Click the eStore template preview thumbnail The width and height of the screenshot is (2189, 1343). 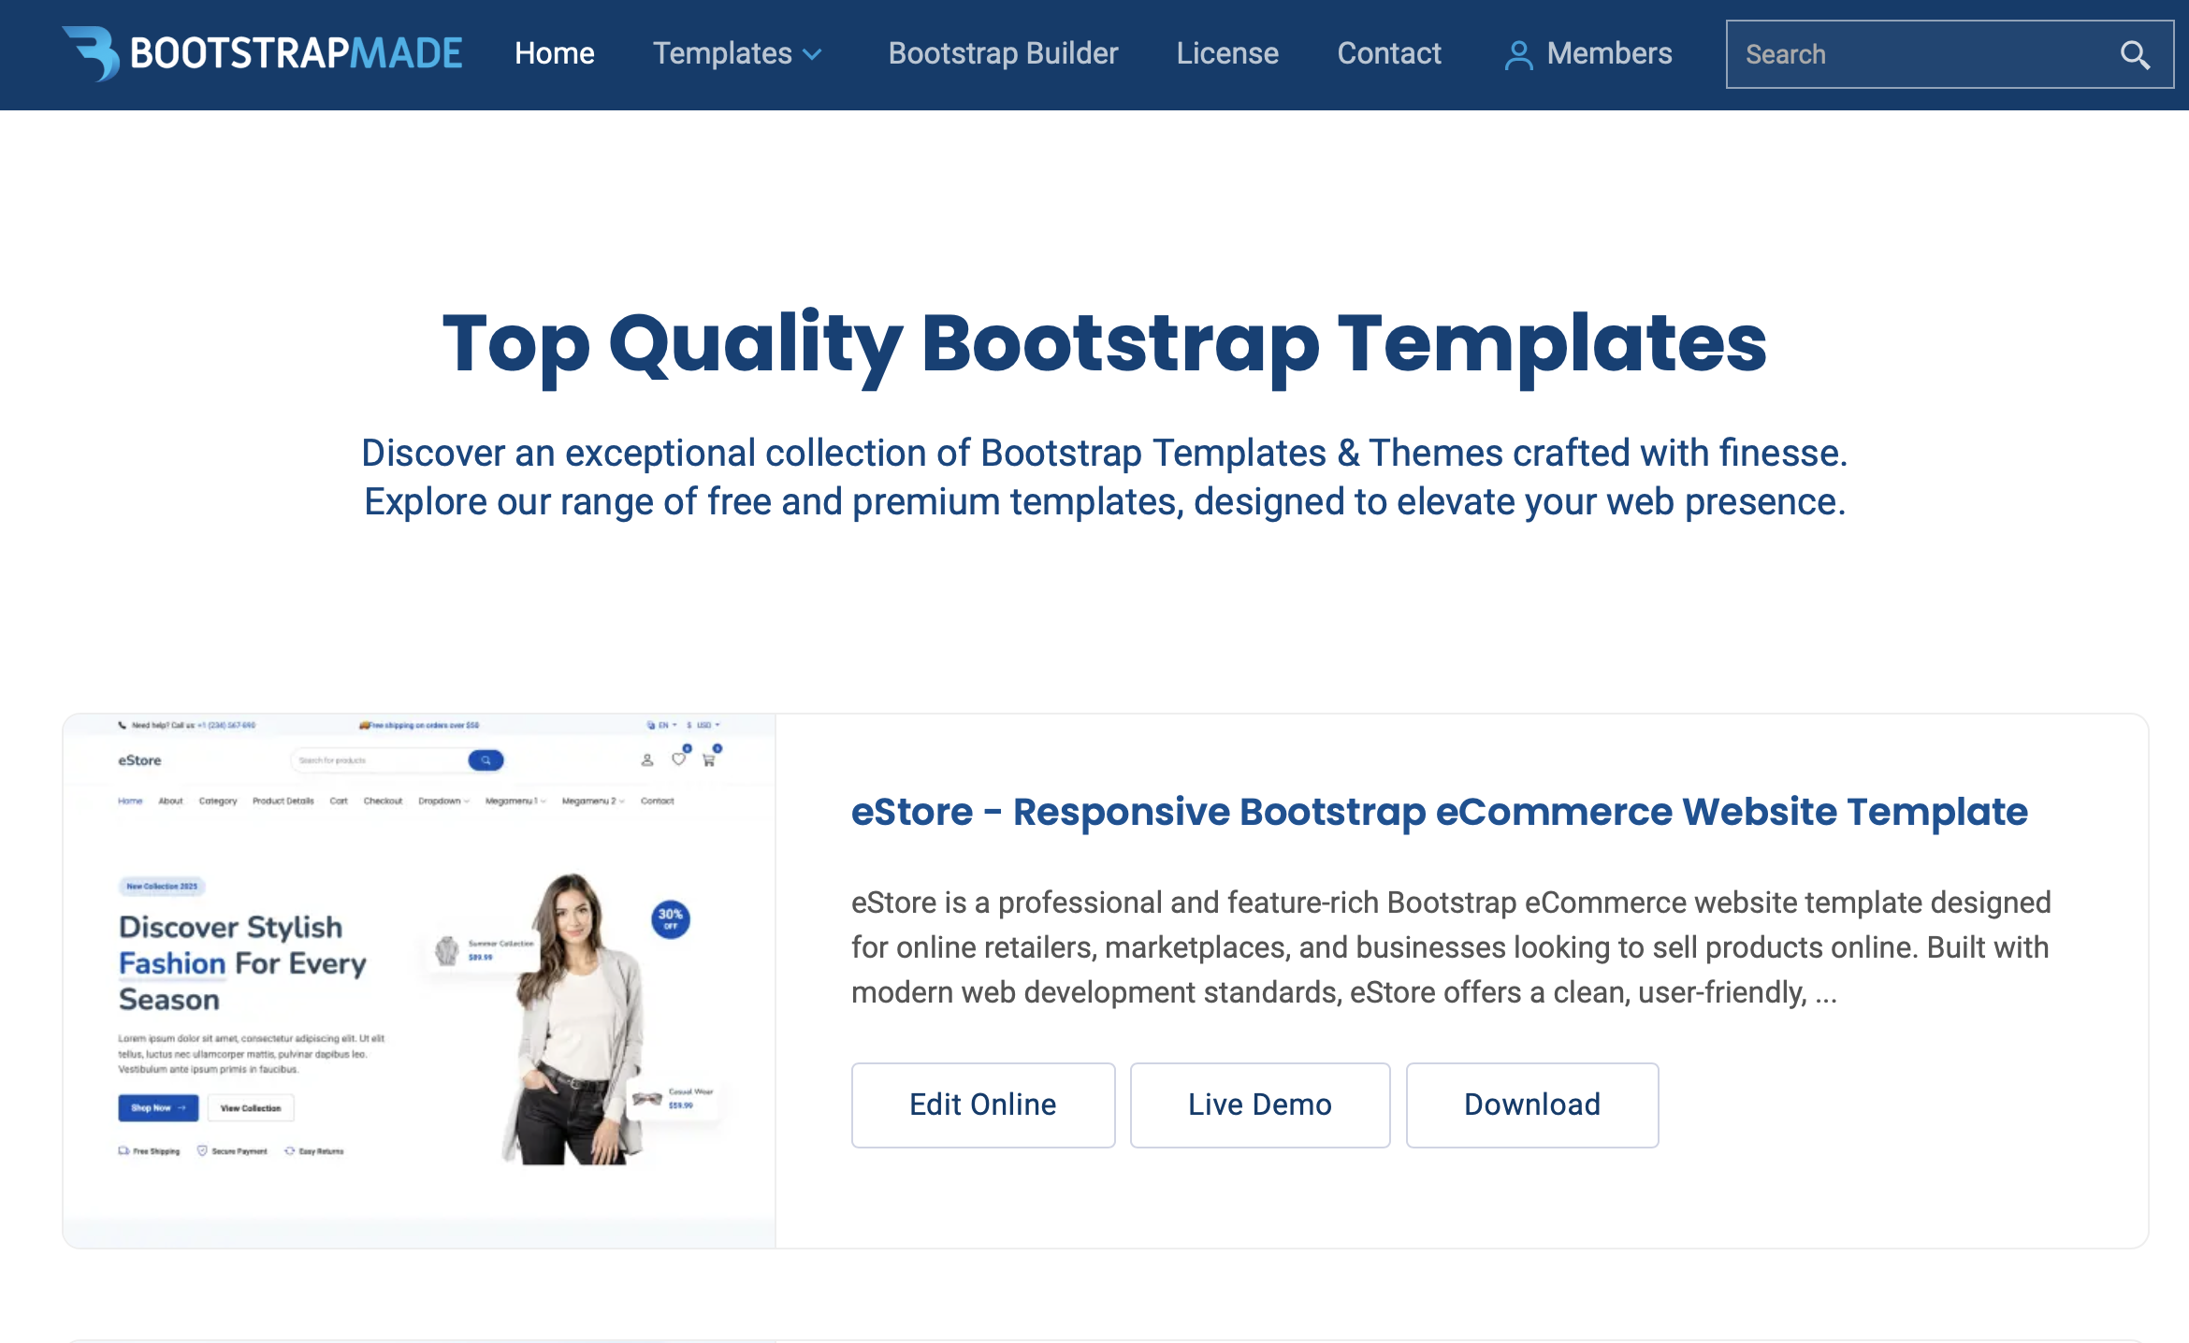pyautogui.click(x=419, y=980)
